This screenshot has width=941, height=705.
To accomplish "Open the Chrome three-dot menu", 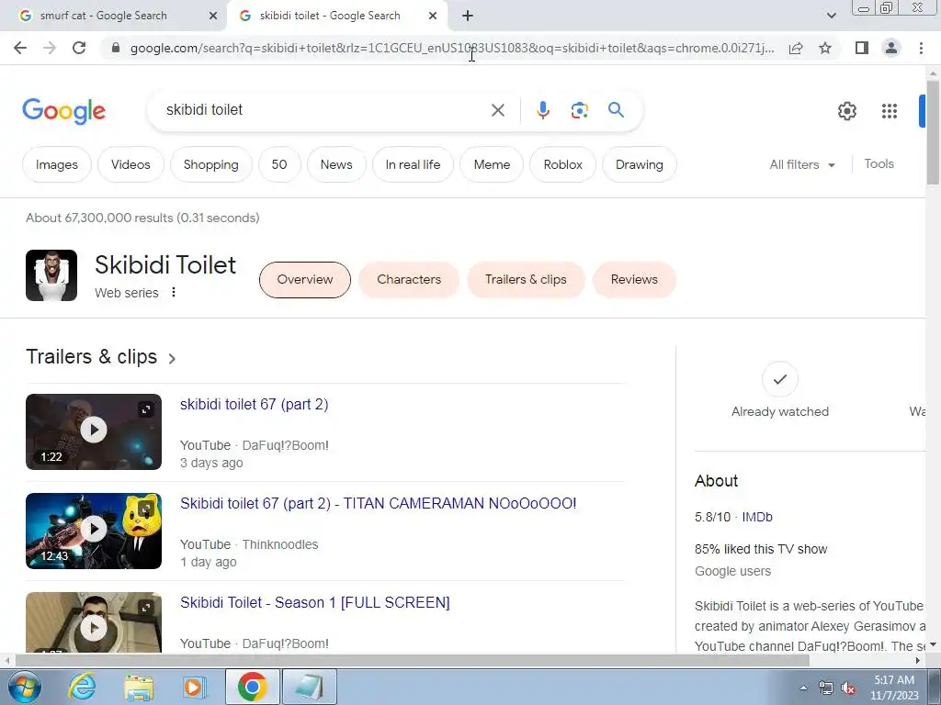I will (x=921, y=48).
